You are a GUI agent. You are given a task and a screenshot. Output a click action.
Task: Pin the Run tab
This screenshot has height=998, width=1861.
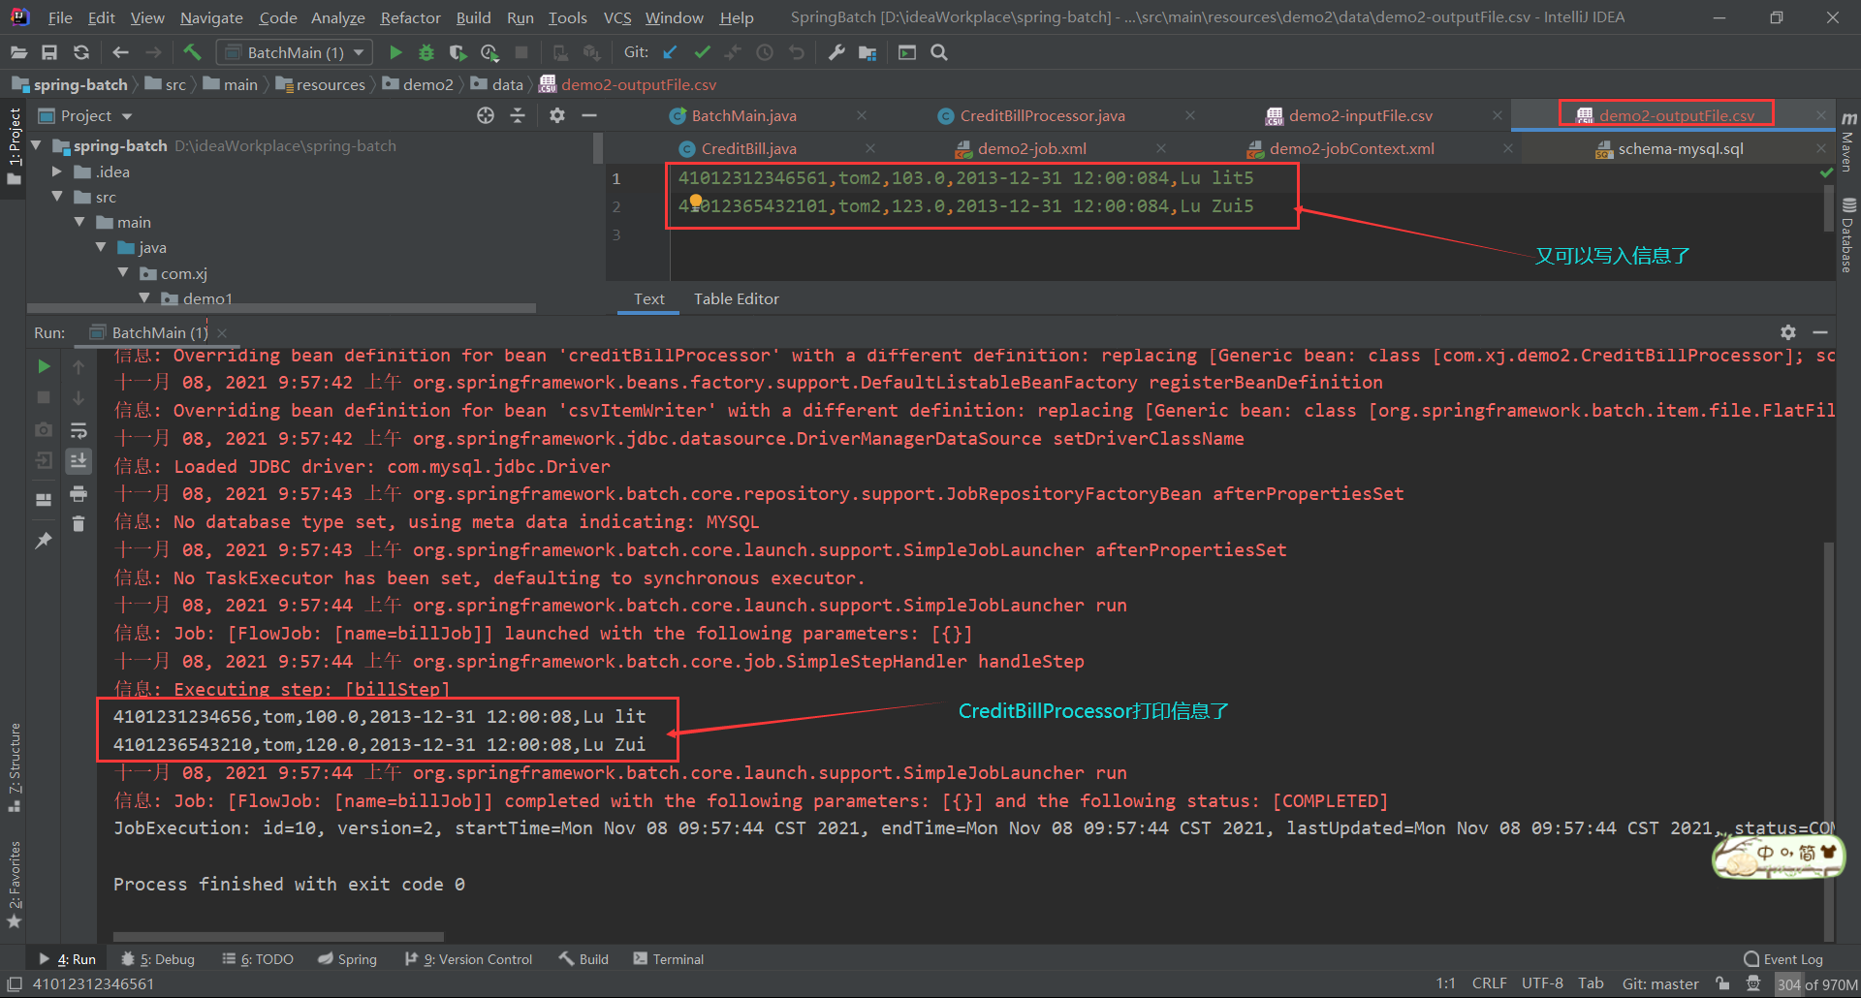click(x=43, y=540)
